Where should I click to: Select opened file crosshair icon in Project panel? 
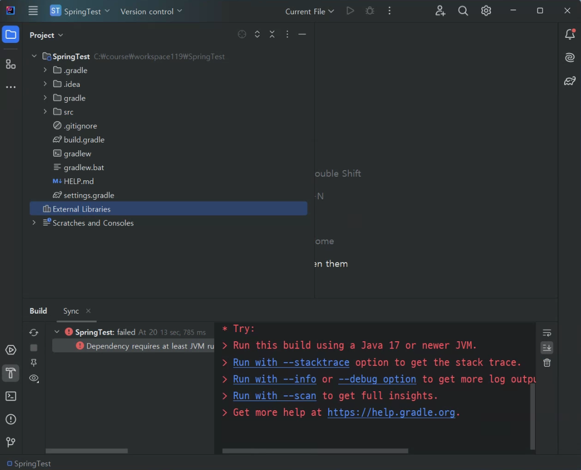(242, 34)
